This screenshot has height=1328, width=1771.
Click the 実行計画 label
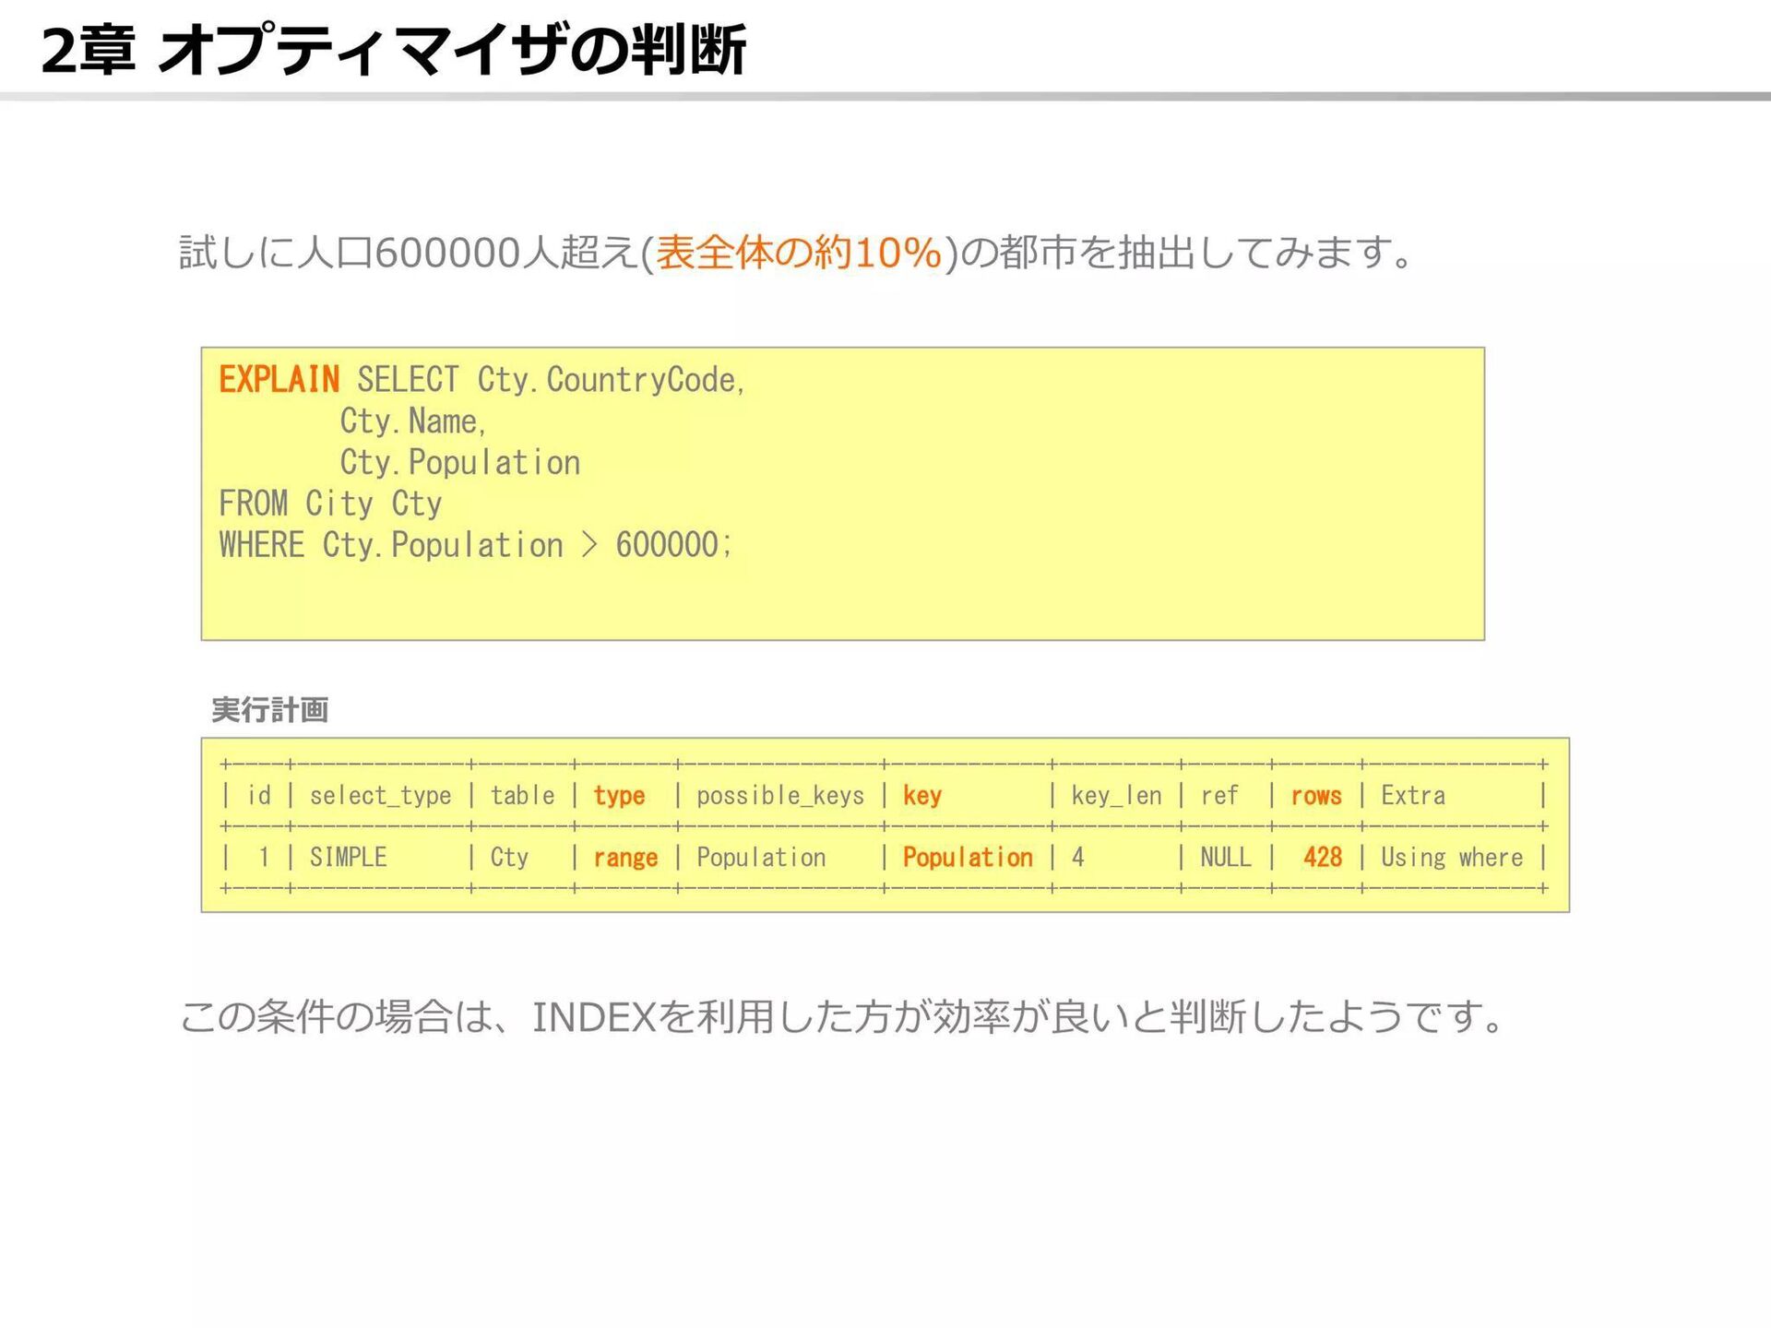[x=270, y=709]
